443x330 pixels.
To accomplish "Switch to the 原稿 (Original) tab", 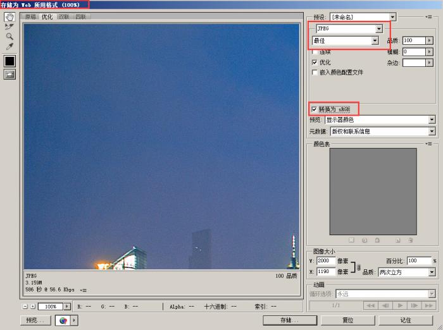I will pos(30,17).
